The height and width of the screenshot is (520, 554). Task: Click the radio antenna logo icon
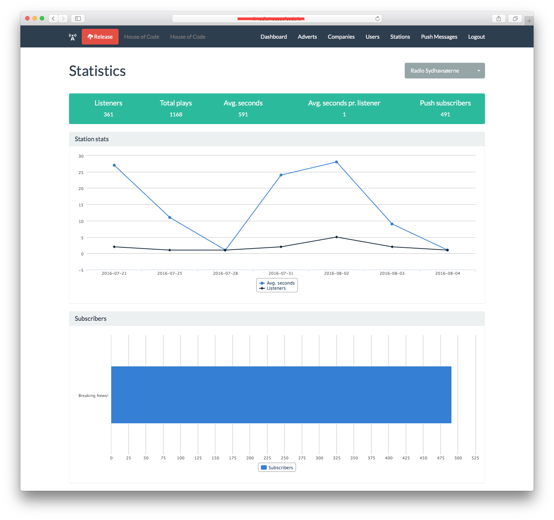73,37
